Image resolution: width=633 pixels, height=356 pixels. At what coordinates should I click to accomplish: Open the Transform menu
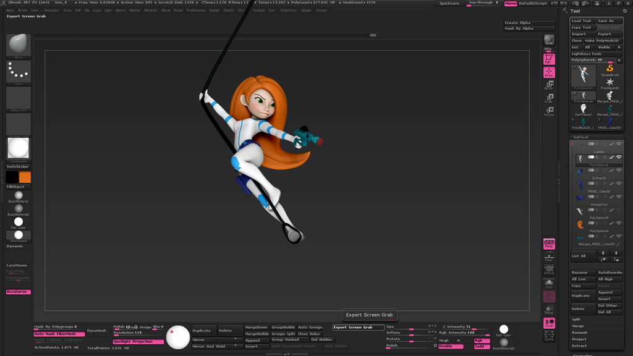[x=288, y=11]
